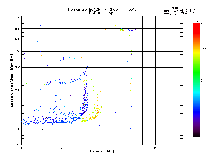The height and width of the screenshot is (161, 215).
Task: Click the 'Stationary phase Virtual Height [km]' axis label
Action: pyautogui.click(x=12, y=81)
